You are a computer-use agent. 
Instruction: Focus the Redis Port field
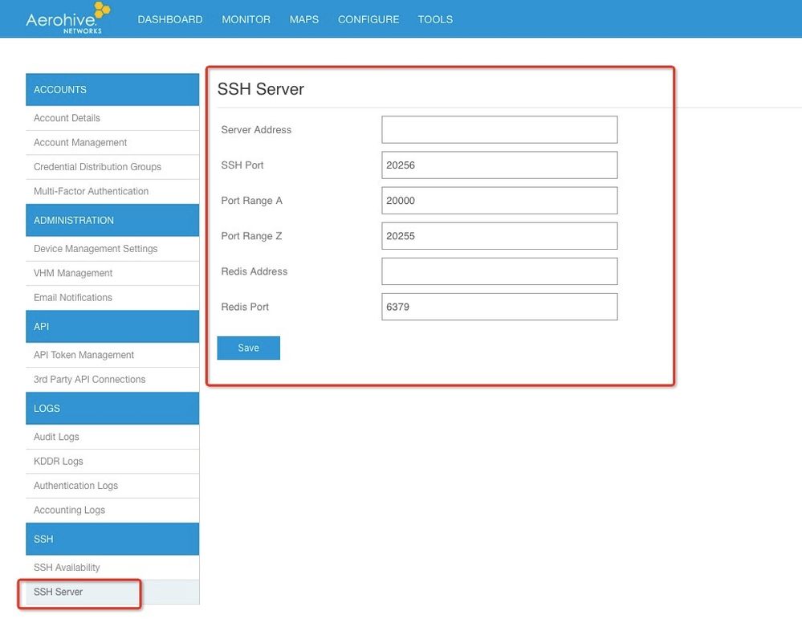[499, 307]
